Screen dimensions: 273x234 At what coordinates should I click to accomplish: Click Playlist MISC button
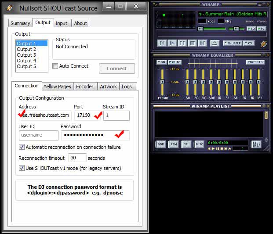(199, 144)
